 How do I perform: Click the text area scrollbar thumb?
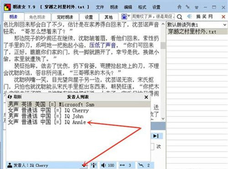tap(163, 45)
